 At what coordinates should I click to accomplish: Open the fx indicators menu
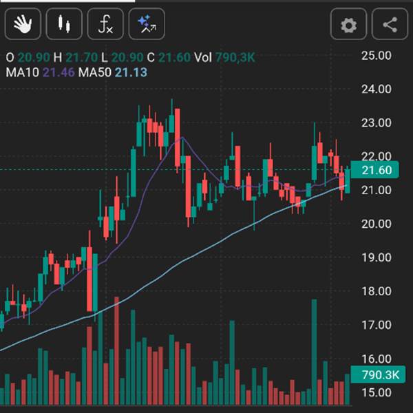click(x=105, y=24)
